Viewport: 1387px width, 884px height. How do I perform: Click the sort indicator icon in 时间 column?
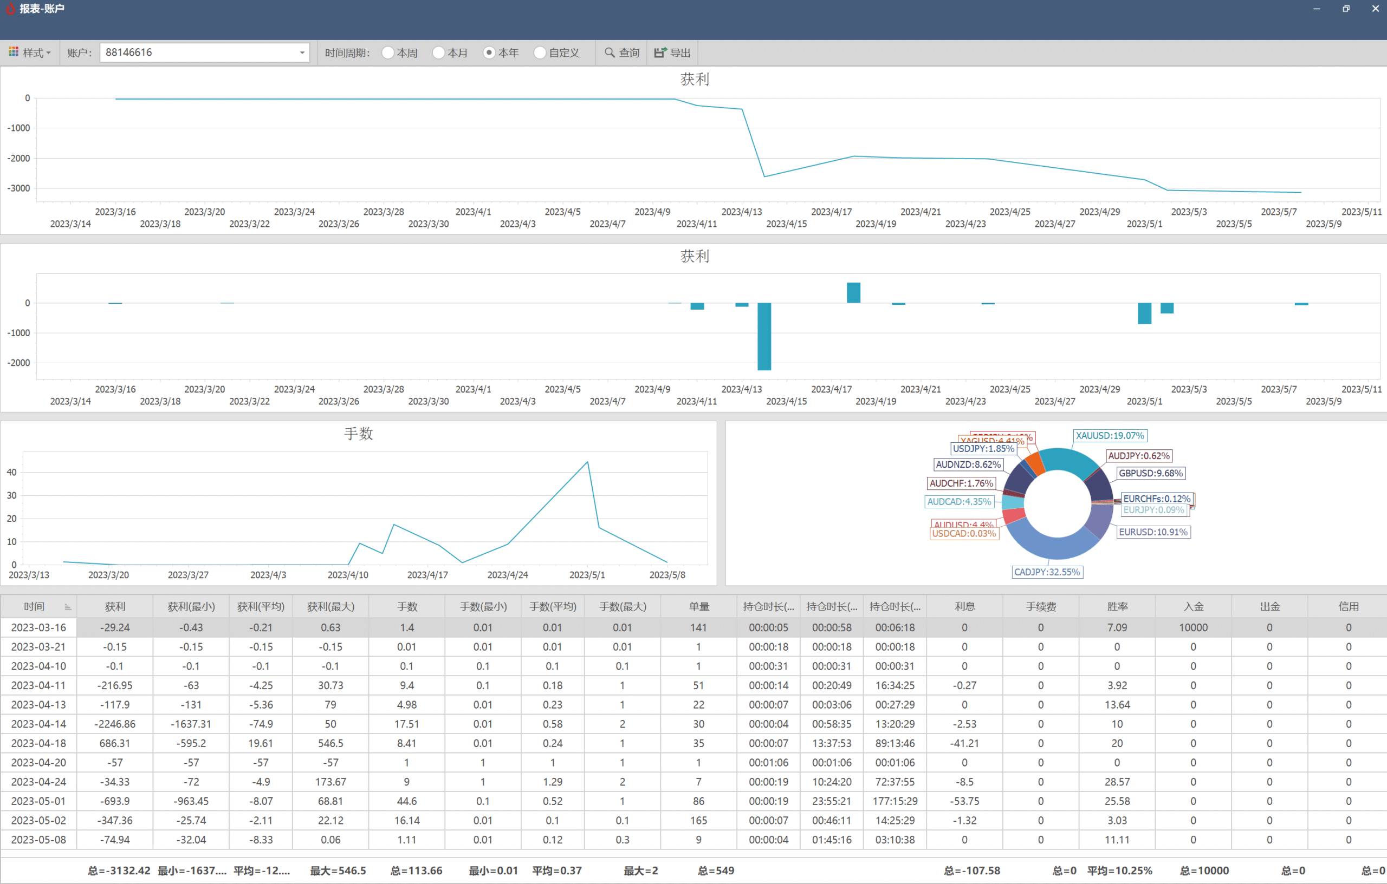[67, 607]
